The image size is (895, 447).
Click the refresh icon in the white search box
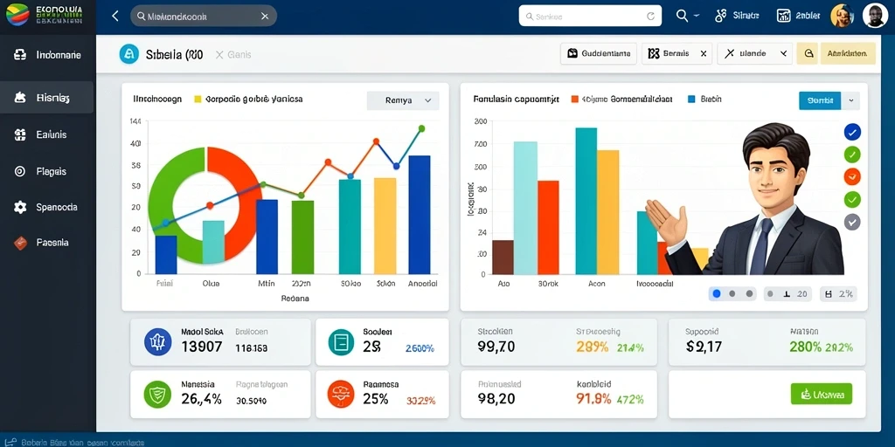point(650,17)
